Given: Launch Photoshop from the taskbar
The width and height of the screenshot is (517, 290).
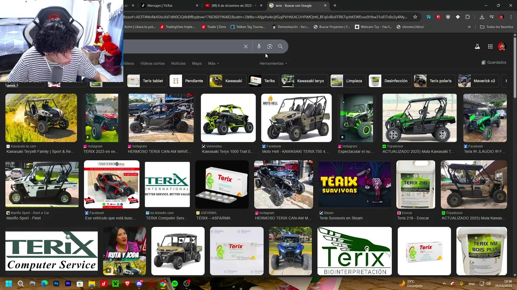Looking at the screenshot, I should pyautogui.click(x=56, y=284).
